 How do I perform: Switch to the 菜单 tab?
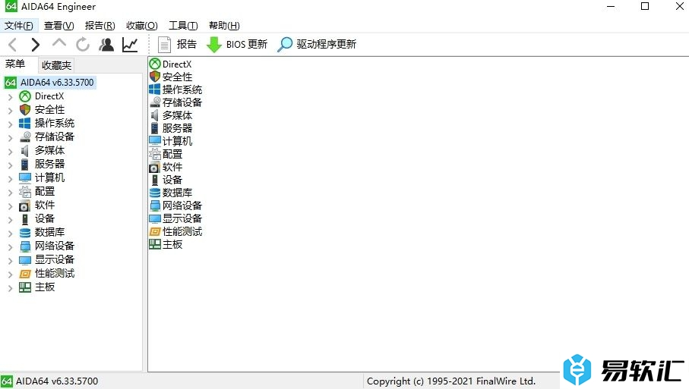pyautogui.click(x=15, y=64)
